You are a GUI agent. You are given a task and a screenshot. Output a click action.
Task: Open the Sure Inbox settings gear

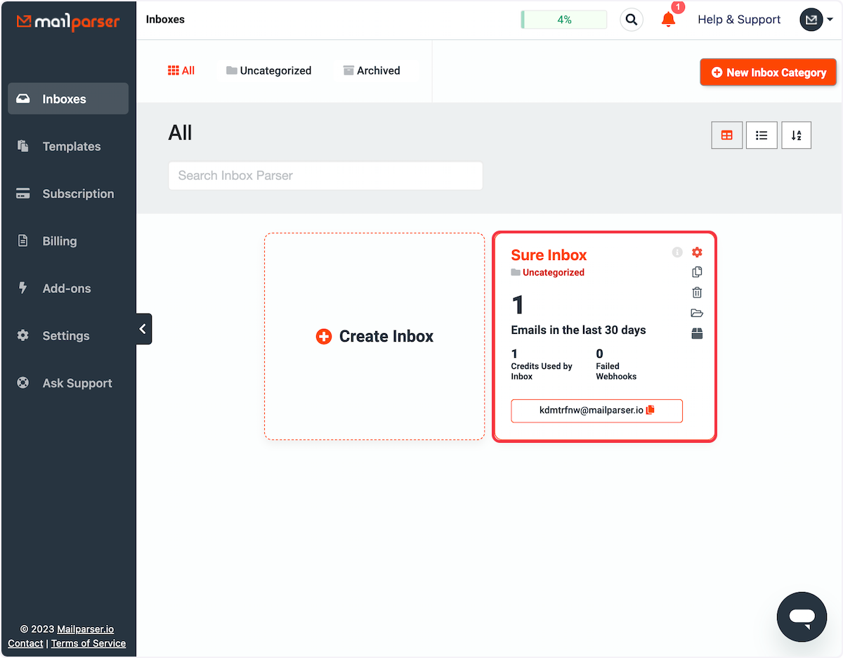(x=697, y=252)
